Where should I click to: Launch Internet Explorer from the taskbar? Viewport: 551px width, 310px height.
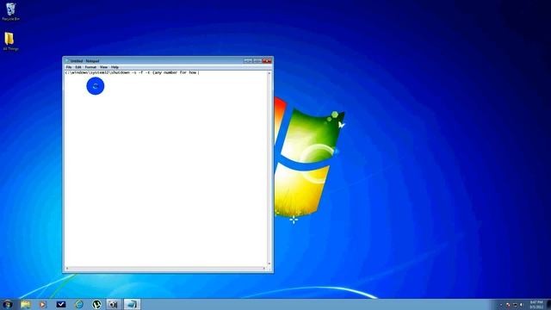(x=79, y=304)
